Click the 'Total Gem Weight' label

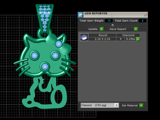[x=91, y=21]
